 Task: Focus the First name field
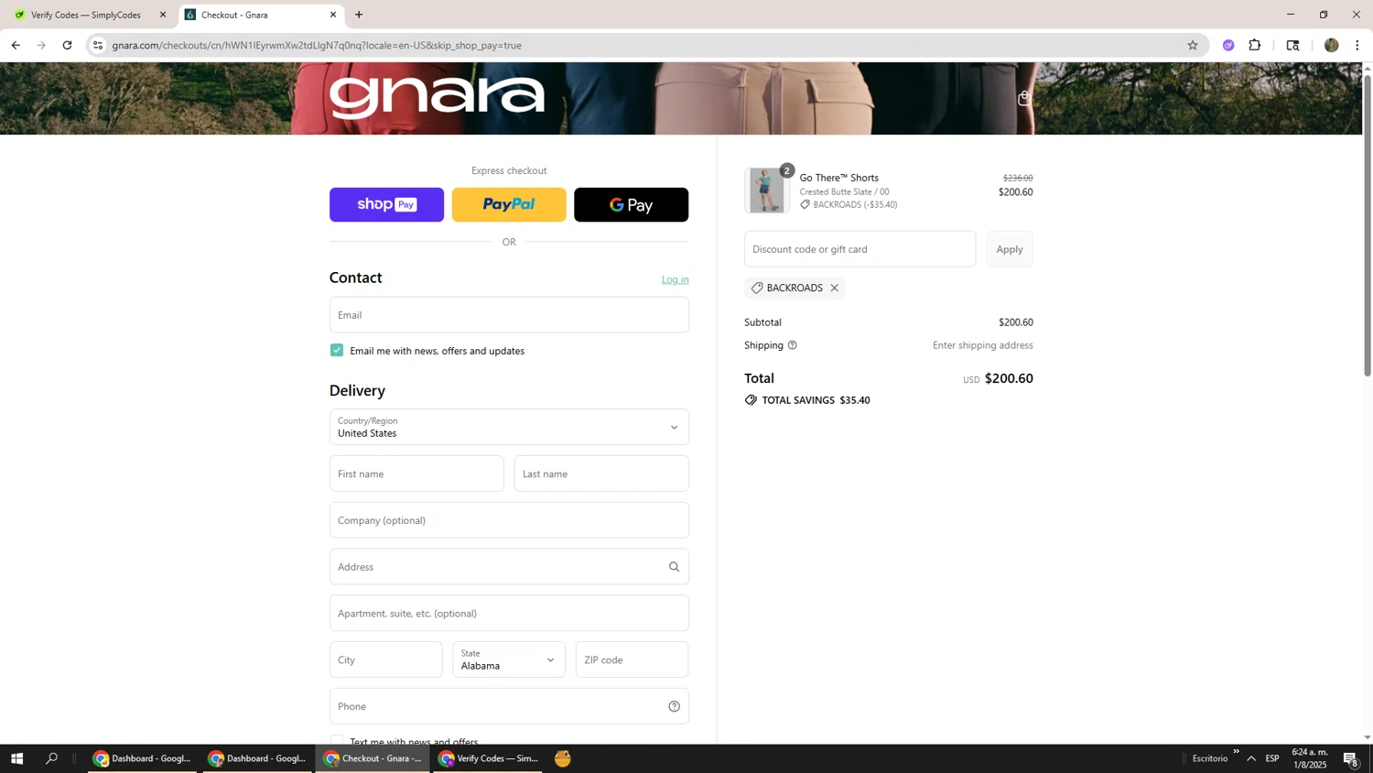click(x=416, y=474)
